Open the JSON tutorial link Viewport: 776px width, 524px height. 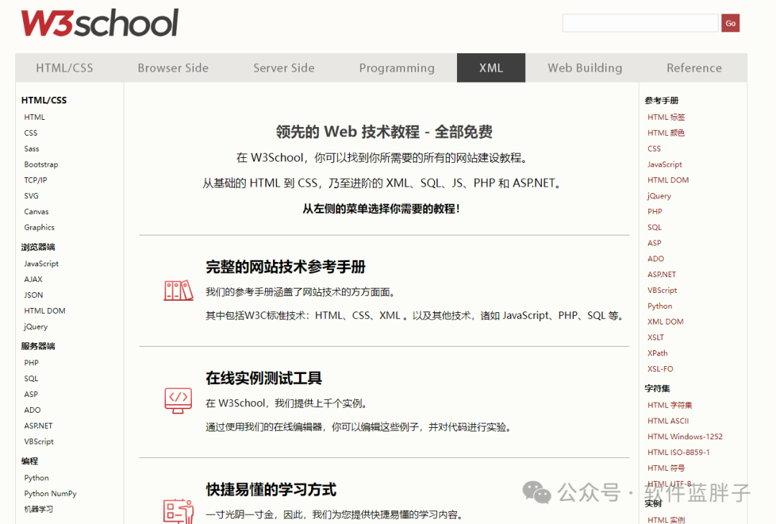(34, 295)
